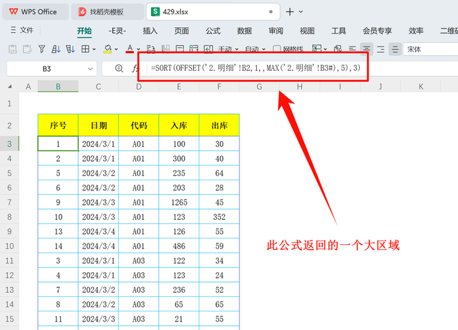Click the borders grid icon
Viewport: 458px width, 330px height.
point(85,49)
